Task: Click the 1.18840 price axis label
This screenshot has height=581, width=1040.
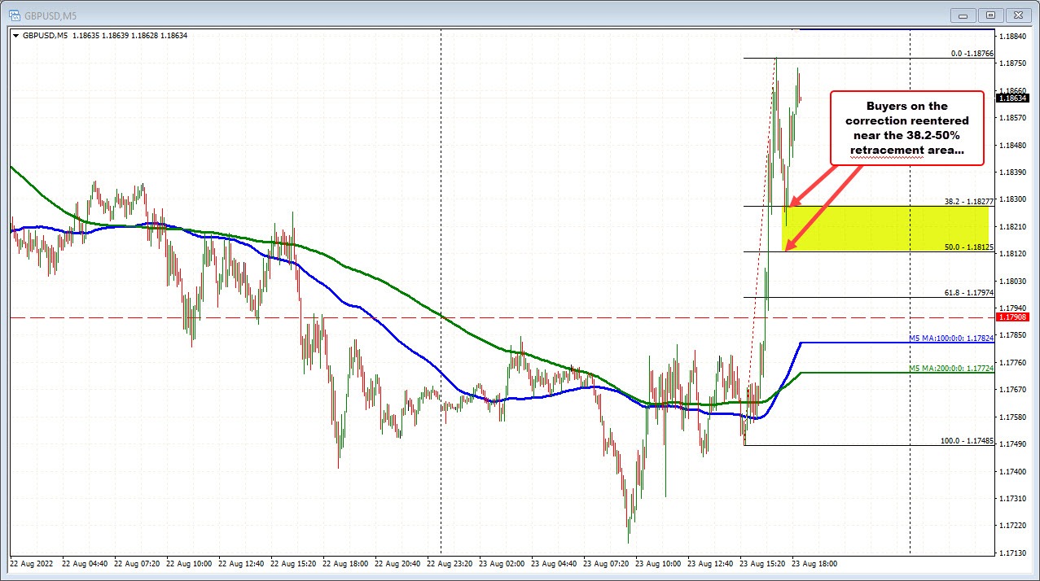Action: (x=1014, y=37)
